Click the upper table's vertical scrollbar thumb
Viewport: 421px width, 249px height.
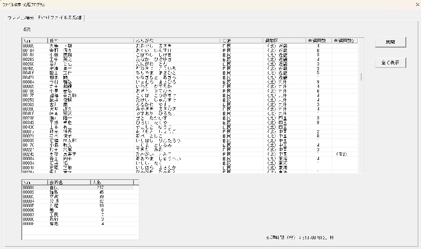[361, 77]
